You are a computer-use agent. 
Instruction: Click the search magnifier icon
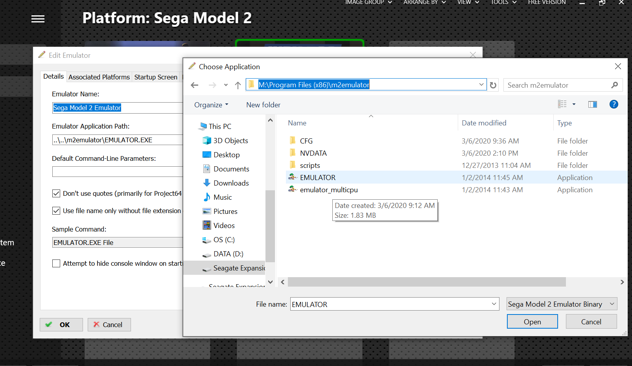615,85
